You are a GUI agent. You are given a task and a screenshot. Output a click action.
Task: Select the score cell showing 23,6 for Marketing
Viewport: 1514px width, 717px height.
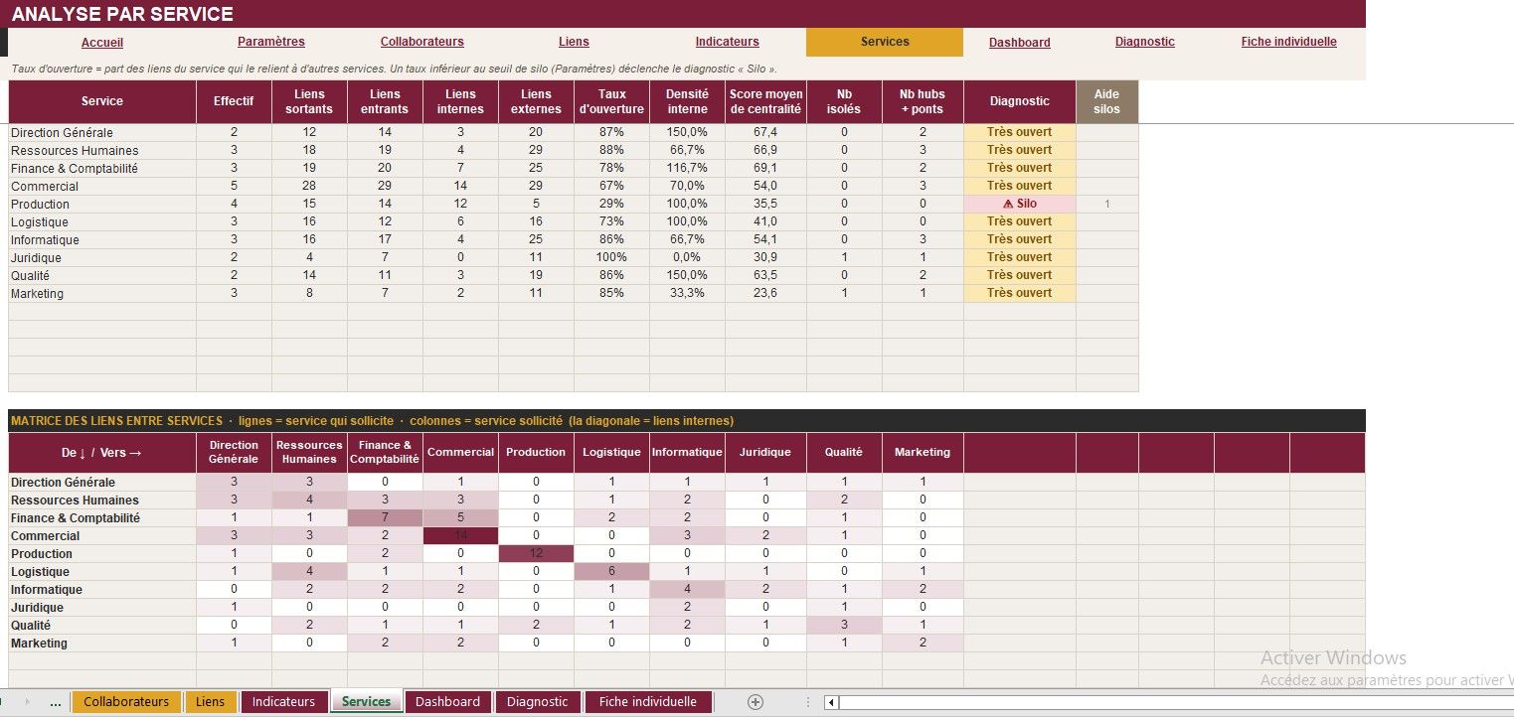coord(765,293)
